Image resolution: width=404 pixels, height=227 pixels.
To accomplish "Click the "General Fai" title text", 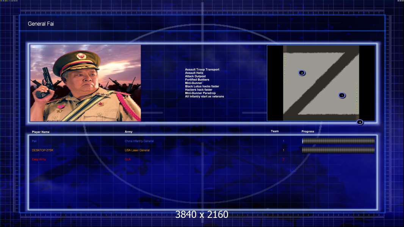I will pyautogui.click(x=41, y=24).
